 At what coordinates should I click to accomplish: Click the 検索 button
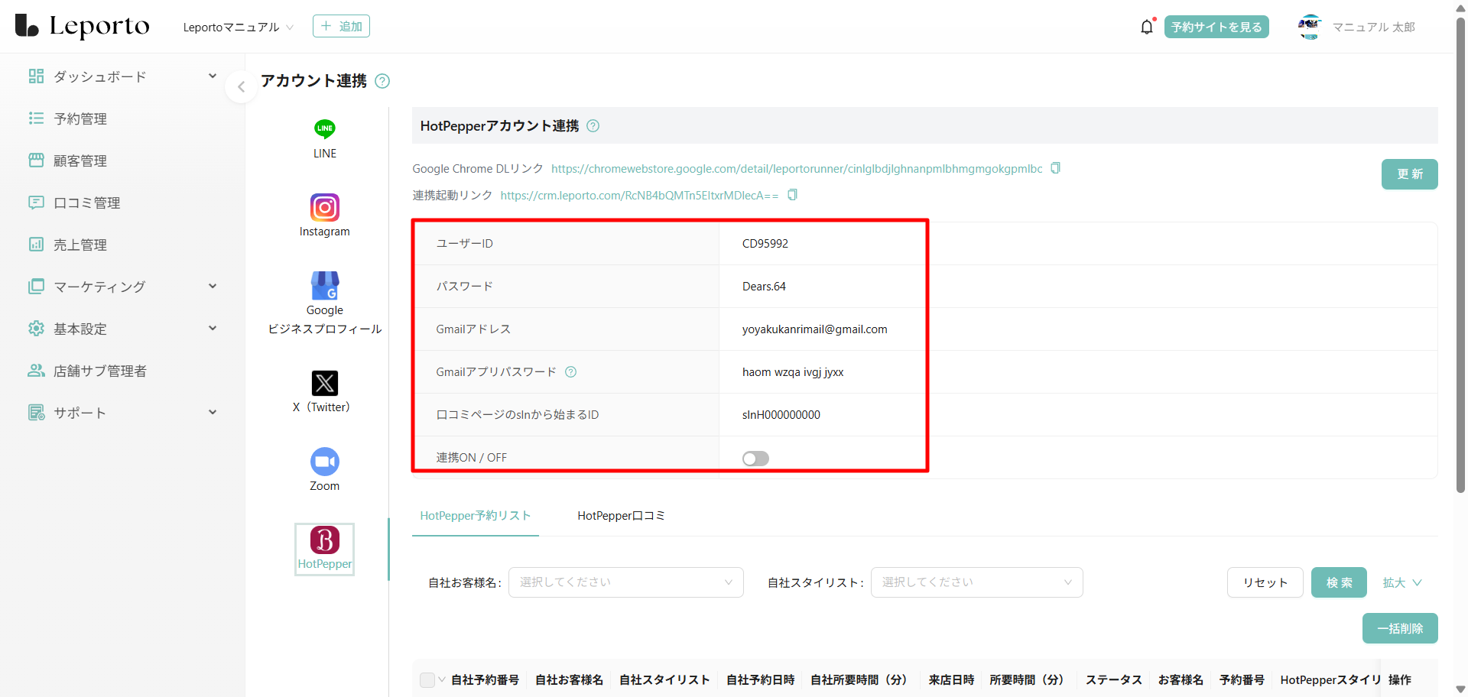(1340, 582)
